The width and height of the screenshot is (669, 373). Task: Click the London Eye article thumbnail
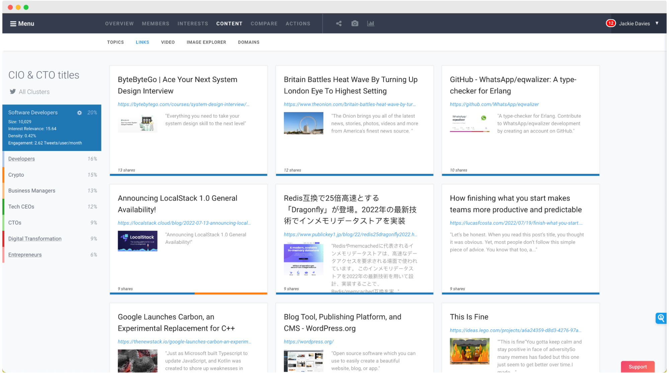304,123
